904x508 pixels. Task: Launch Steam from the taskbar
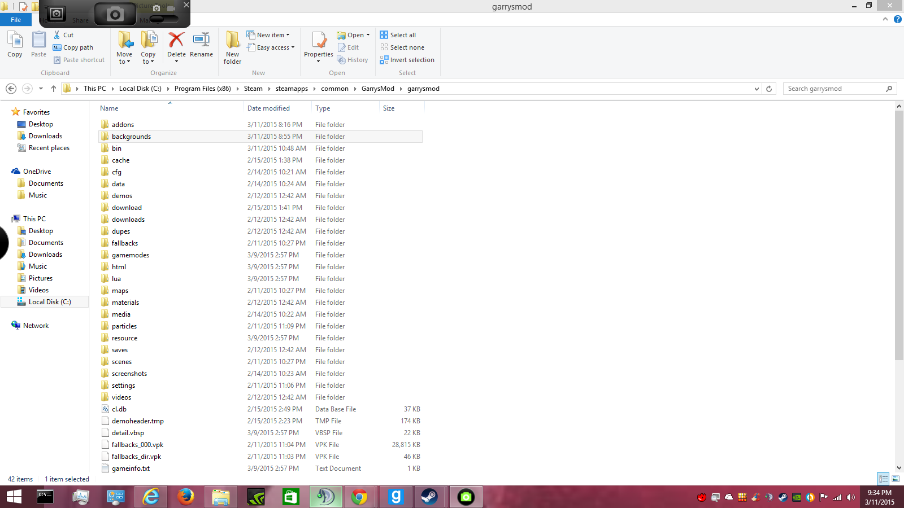(x=429, y=497)
